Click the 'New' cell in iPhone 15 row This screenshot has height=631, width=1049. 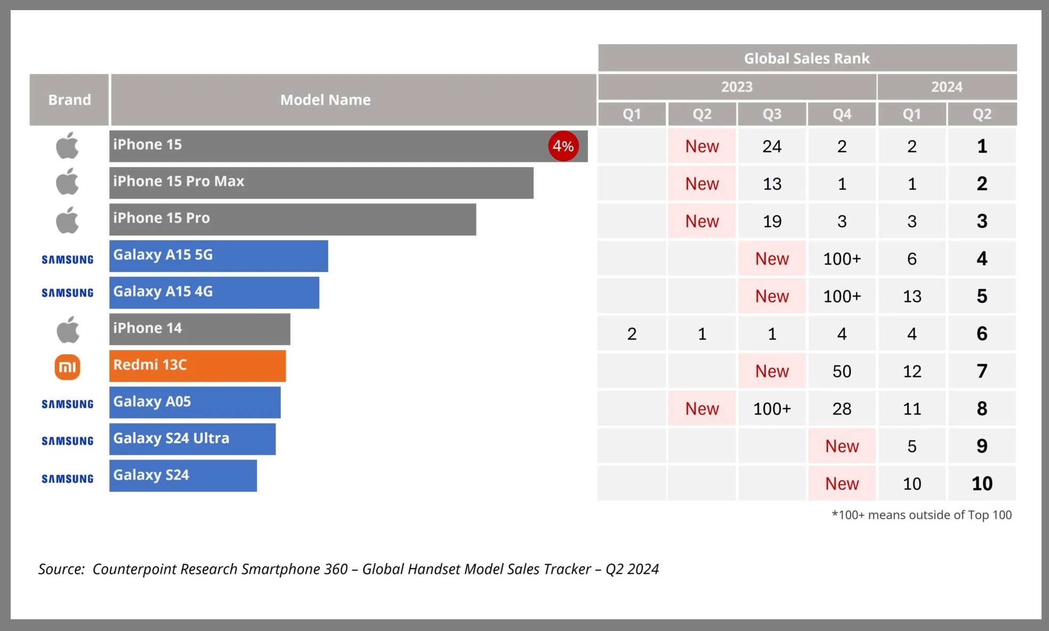coord(702,146)
